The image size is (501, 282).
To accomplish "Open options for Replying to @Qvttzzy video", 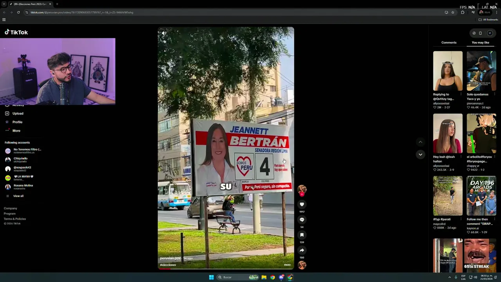I will pos(461,94).
